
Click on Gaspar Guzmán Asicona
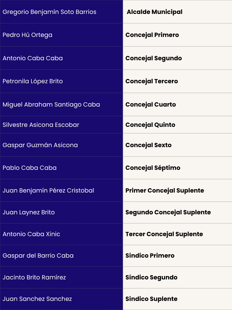pos(40,145)
